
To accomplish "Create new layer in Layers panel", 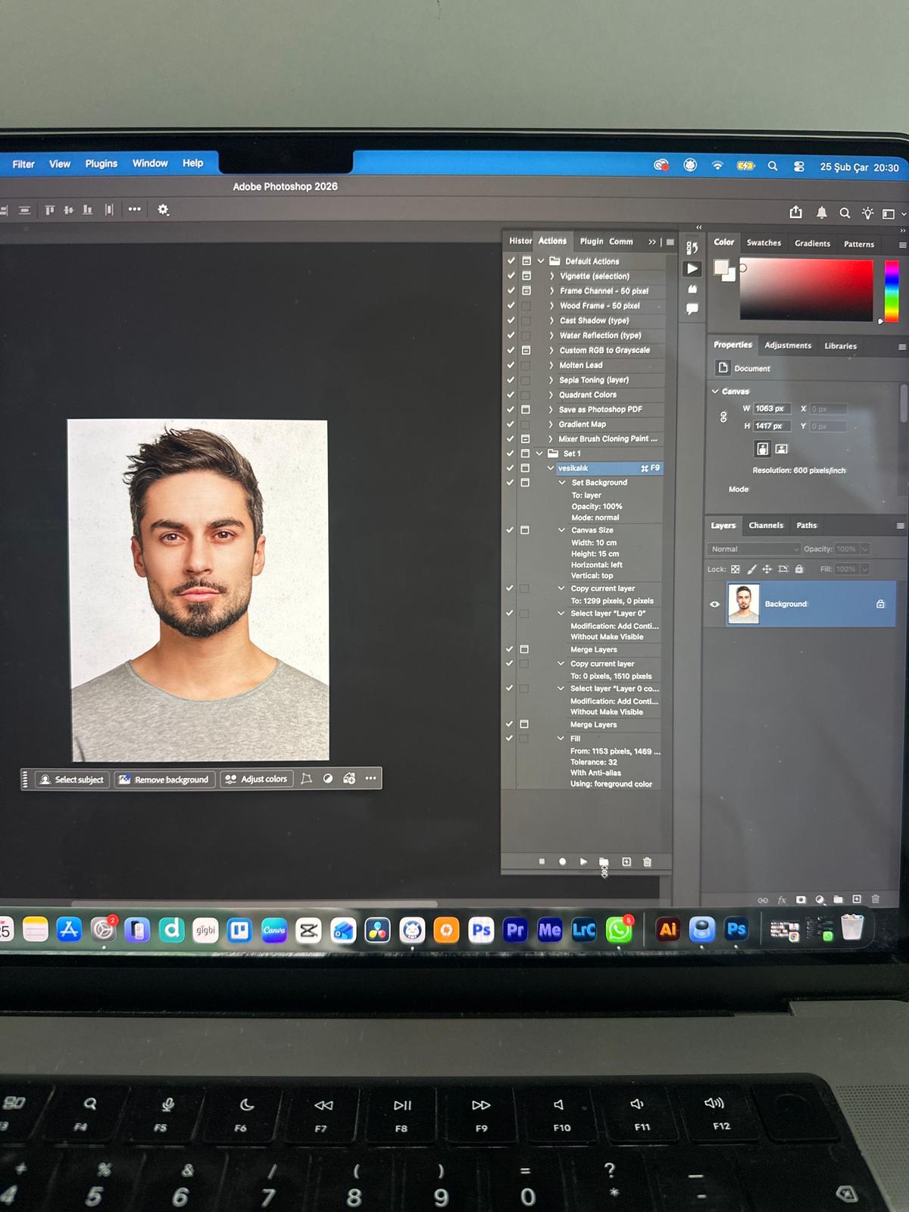I will click(x=857, y=899).
